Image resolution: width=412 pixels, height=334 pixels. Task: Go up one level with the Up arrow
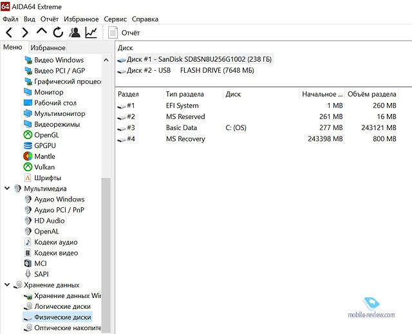(41, 32)
